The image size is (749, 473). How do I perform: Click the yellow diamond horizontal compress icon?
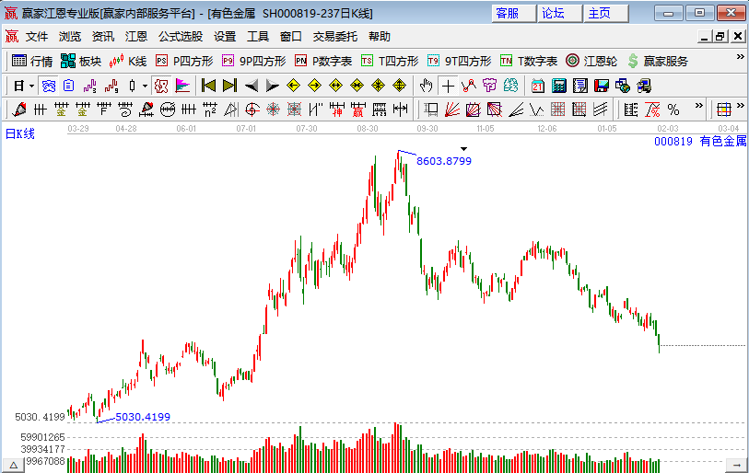click(x=357, y=86)
